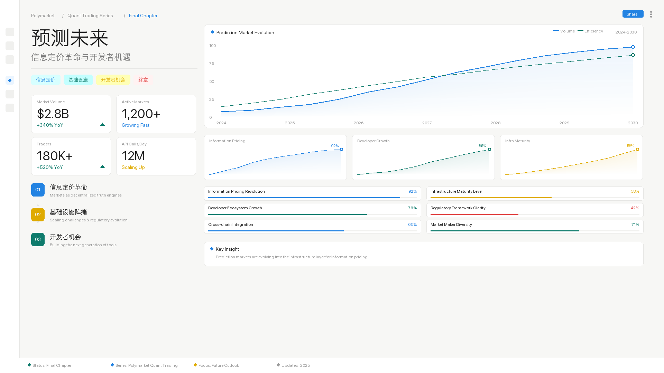Expand the 开发者机会 section item
The width and height of the screenshot is (664, 373).
tap(65, 237)
